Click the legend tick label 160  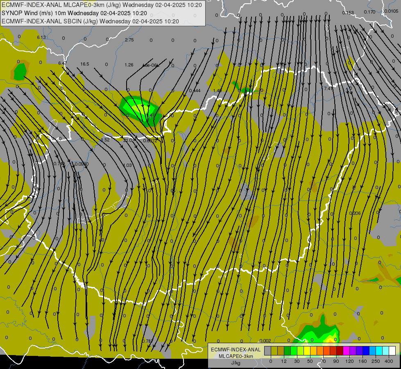click(x=362, y=361)
